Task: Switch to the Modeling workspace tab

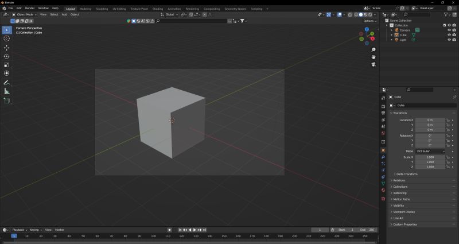Action: 85,9
